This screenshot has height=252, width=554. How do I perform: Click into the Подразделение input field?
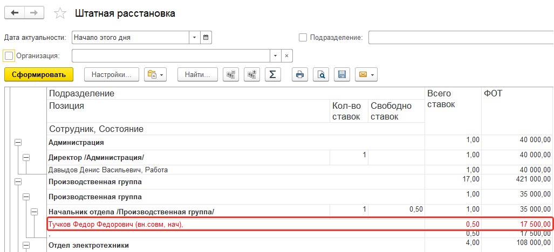(x=461, y=37)
